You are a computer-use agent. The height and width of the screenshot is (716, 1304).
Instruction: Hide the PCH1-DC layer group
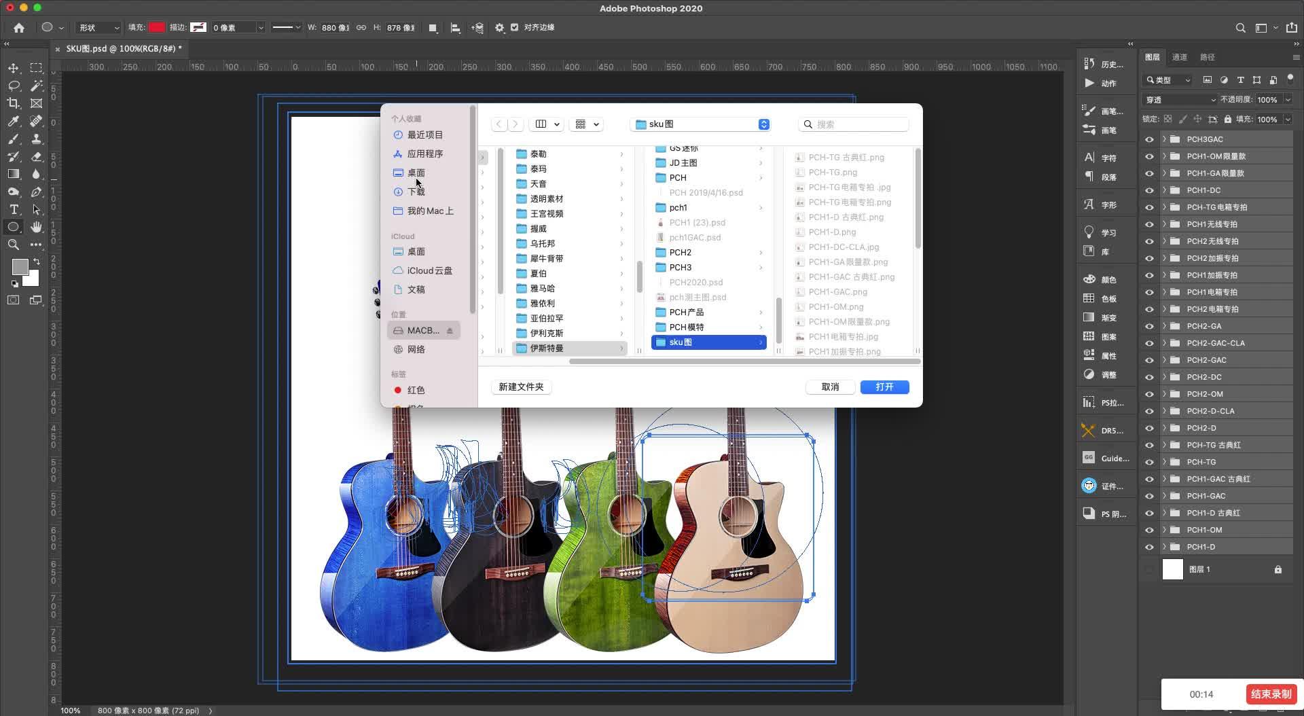point(1149,190)
